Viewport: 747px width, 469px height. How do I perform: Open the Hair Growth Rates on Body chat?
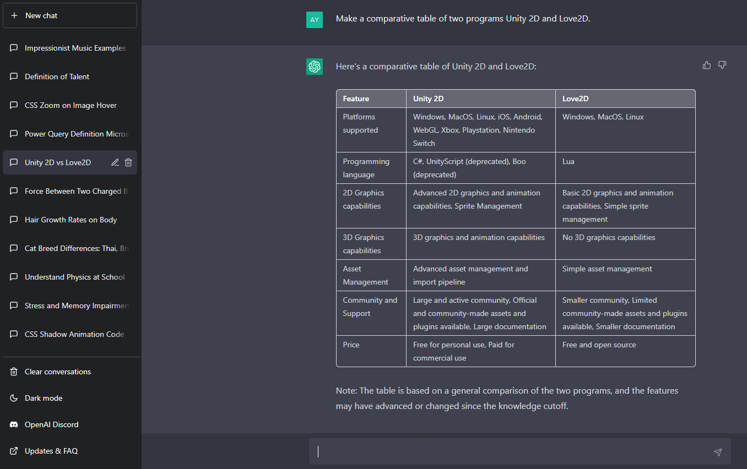click(70, 220)
